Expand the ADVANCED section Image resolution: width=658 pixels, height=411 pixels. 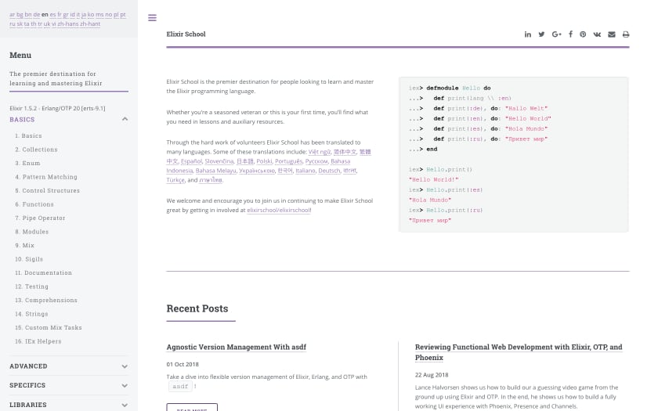pos(125,366)
